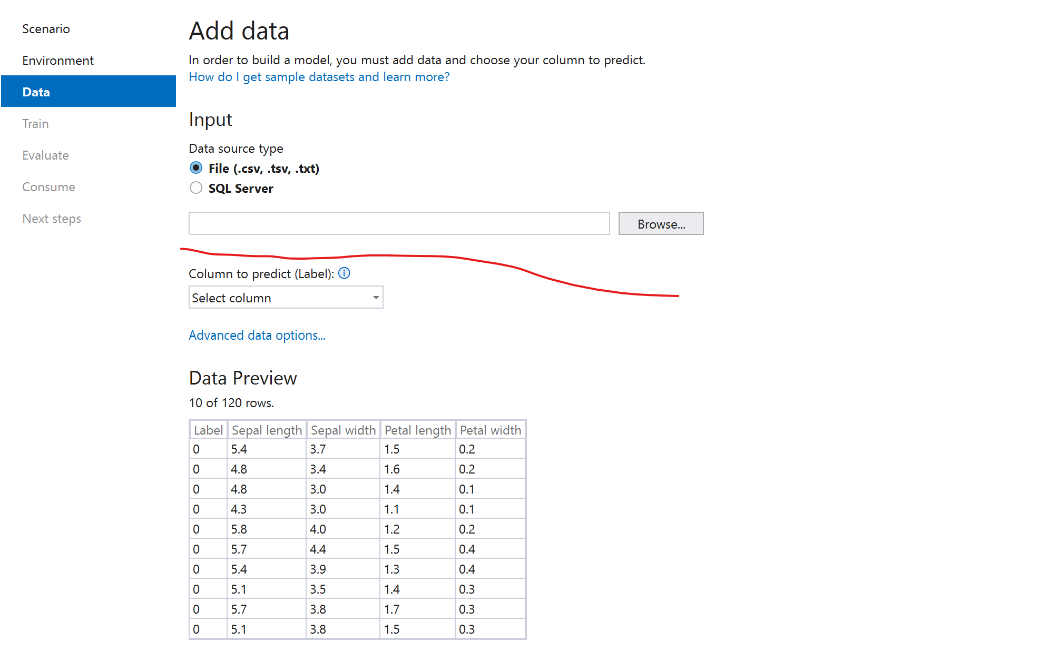Viewport: 1039px width, 670px height.
Task: Go to the Evaluate step
Action: click(x=45, y=155)
